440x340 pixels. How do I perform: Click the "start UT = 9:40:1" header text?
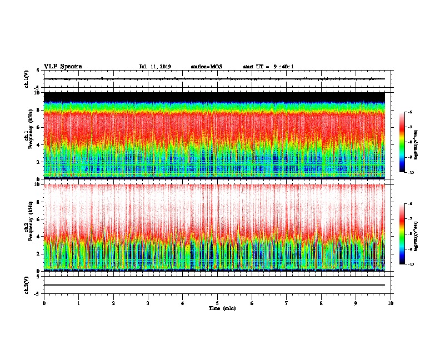pyautogui.click(x=268, y=67)
